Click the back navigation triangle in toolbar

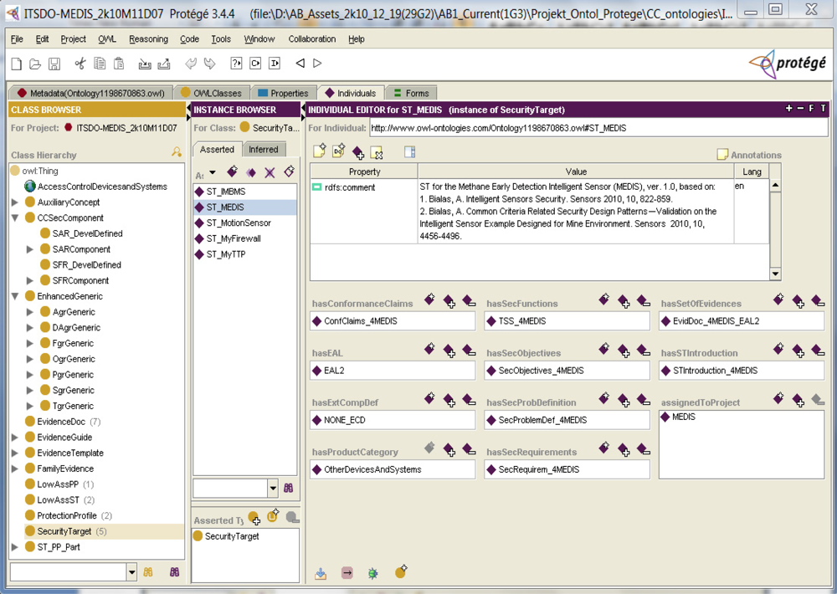[x=300, y=64]
